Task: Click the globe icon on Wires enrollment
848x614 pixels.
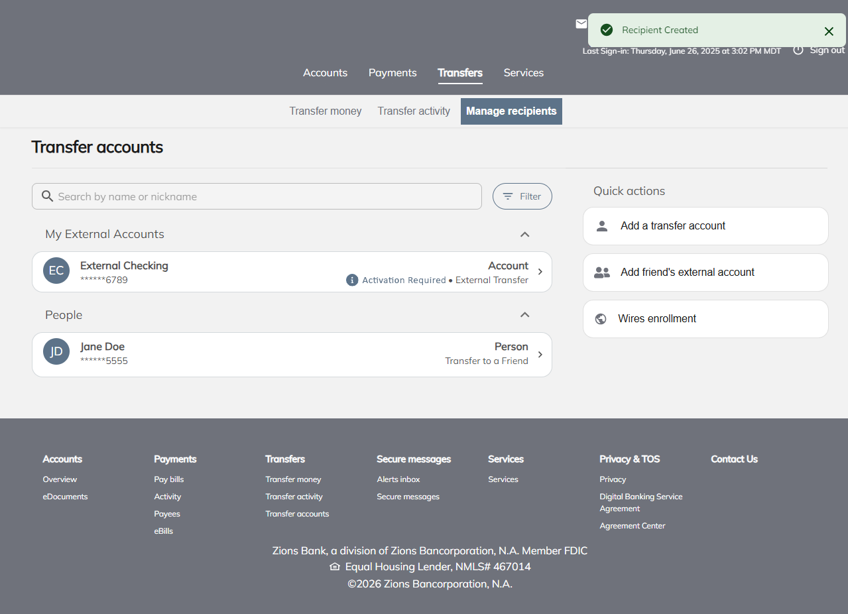Action: click(601, 319)
